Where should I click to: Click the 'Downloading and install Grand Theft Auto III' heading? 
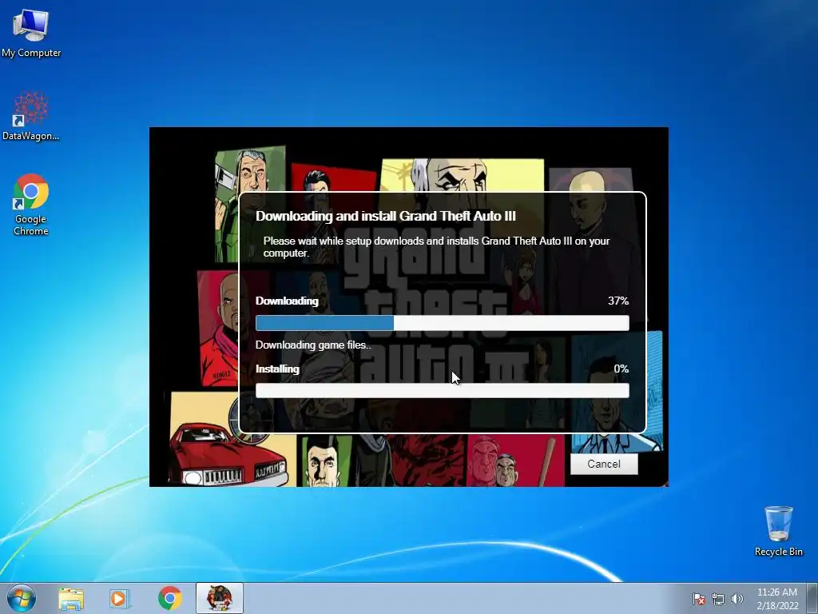(x=386, y=216)
